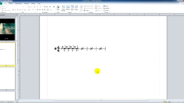This screenshot has width=184, height=103.
Task: Toggle Underline formatting
Action: click(18, 10)
